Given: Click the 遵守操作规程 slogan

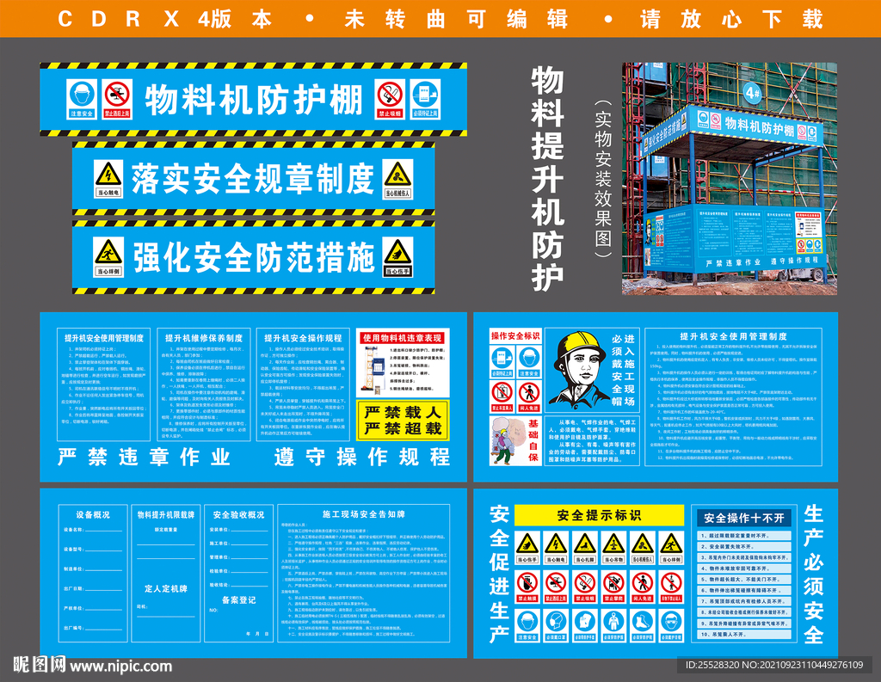Looking at the screenshot, I should point(362,457).
